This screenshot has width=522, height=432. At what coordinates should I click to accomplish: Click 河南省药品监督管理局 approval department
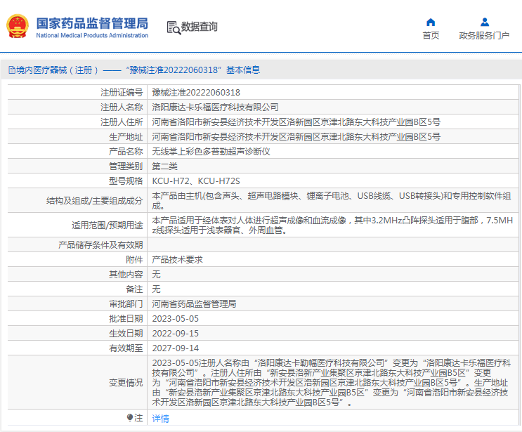194,303
